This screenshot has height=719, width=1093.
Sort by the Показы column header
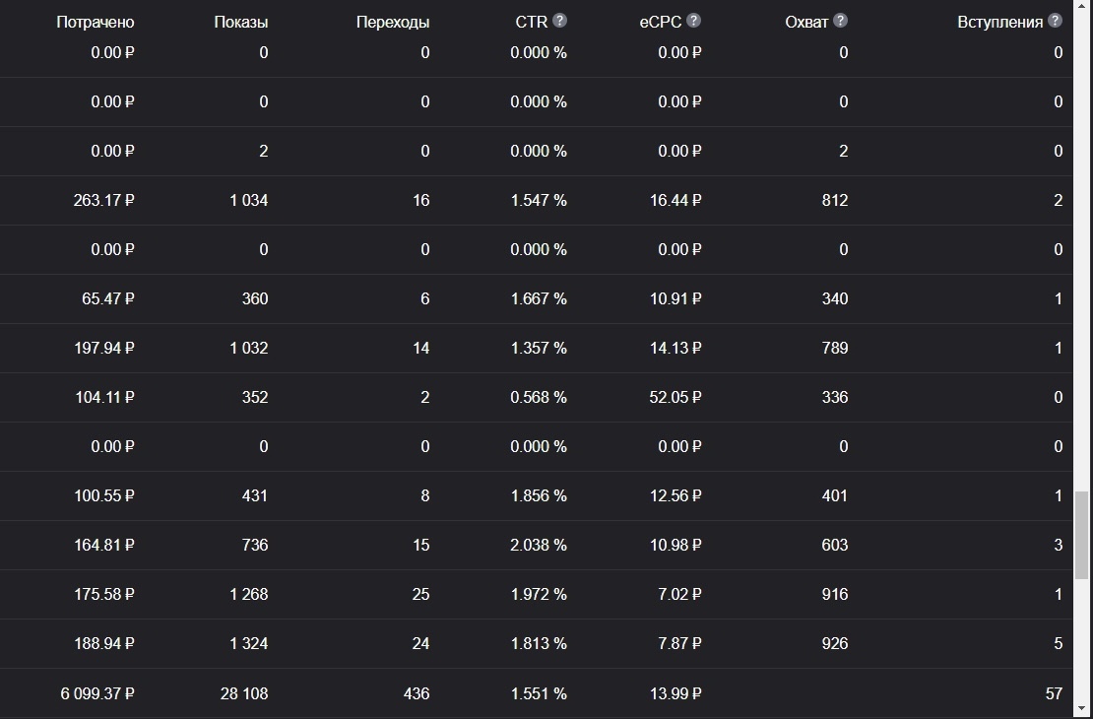[x=241, y=23]
